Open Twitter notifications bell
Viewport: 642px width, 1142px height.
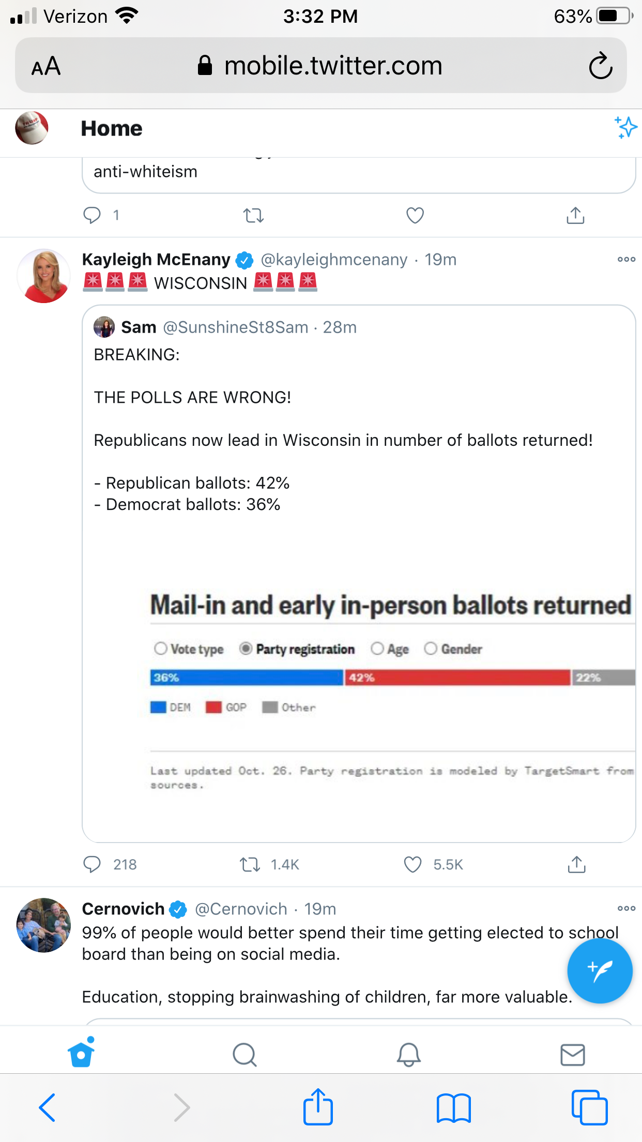[408, 1055]
